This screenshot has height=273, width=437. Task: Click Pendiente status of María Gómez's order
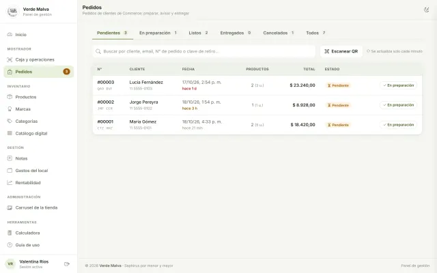coord(338,125)
